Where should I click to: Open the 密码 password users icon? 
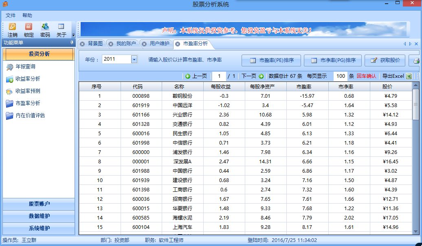click(x=45, y=26)
